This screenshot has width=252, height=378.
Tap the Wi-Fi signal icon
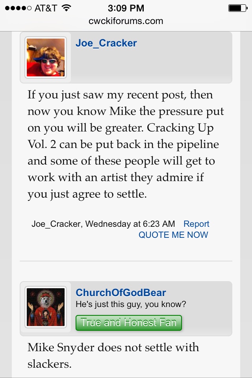(66, 8)
